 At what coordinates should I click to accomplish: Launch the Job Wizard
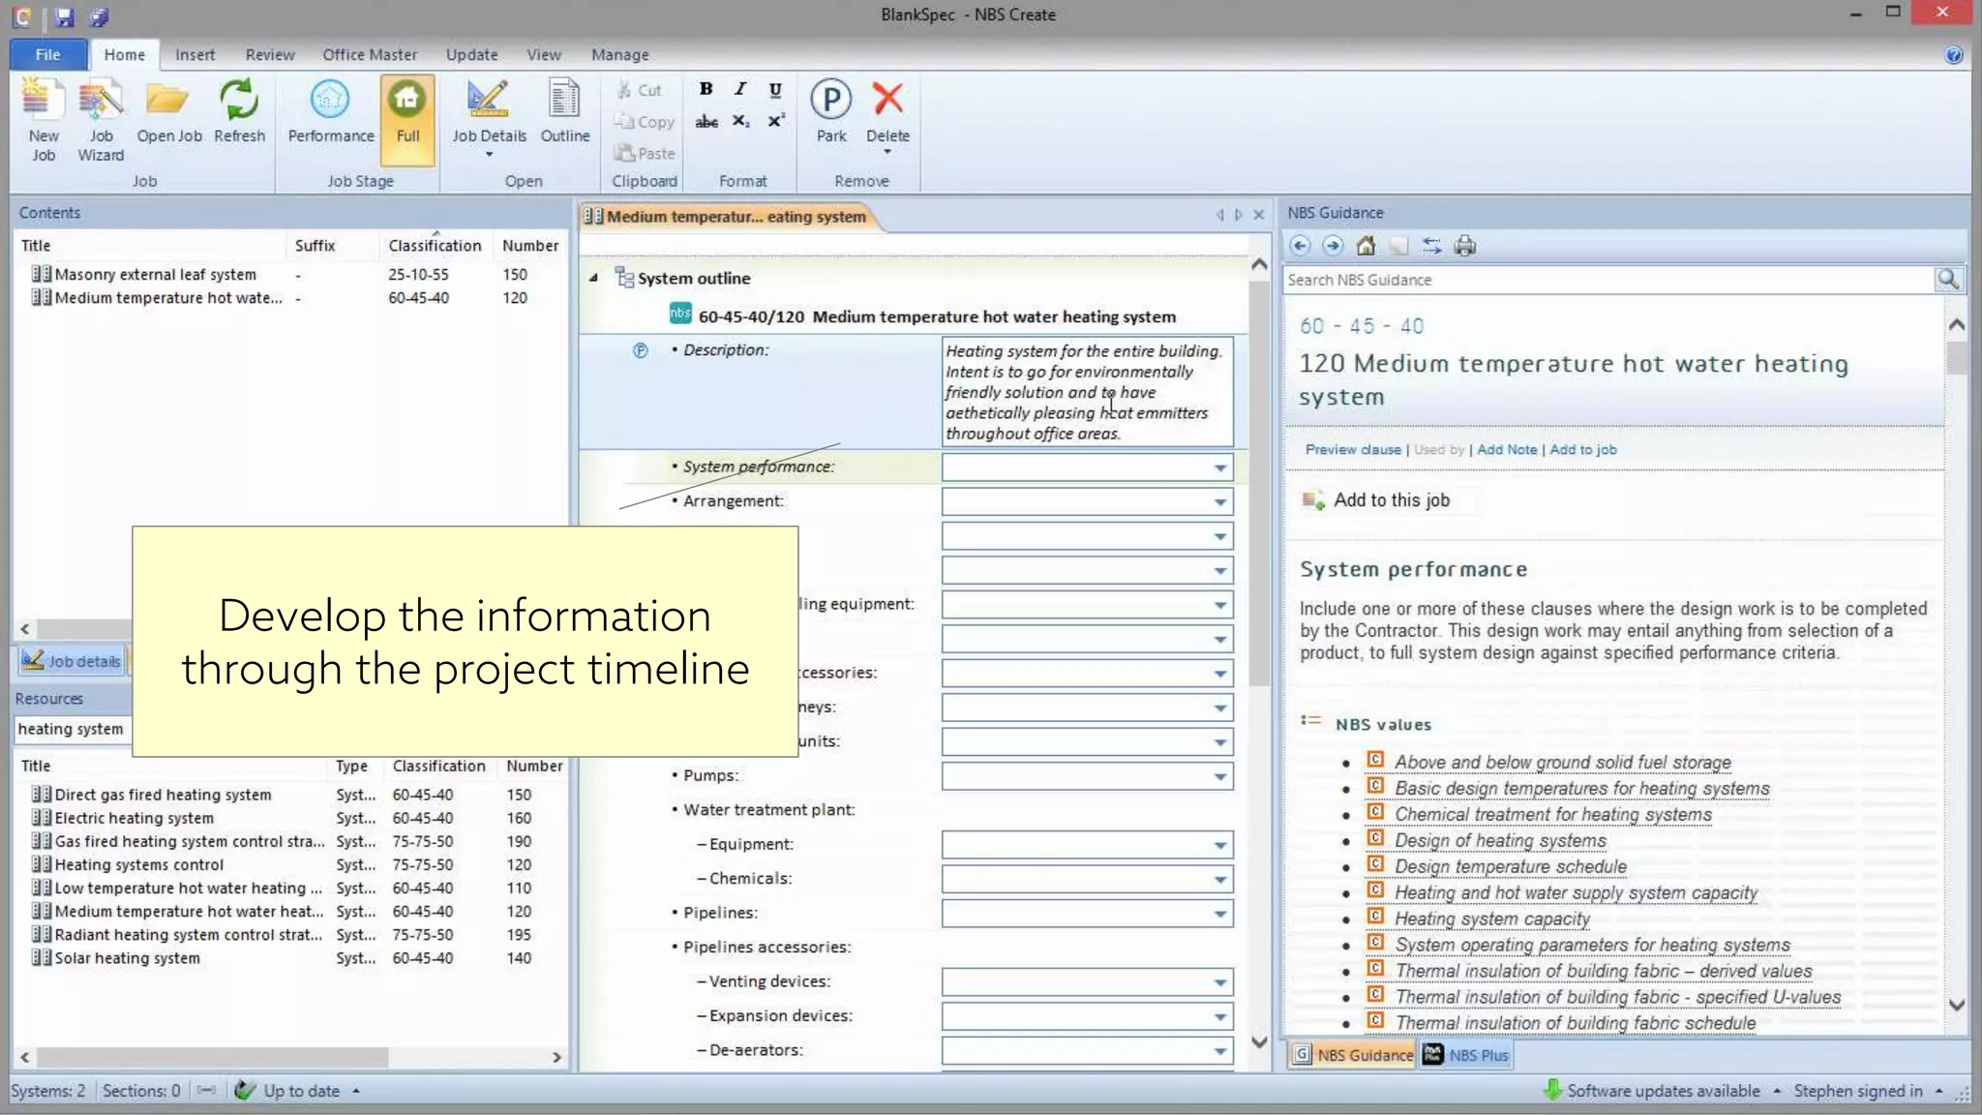click(101, 121)
